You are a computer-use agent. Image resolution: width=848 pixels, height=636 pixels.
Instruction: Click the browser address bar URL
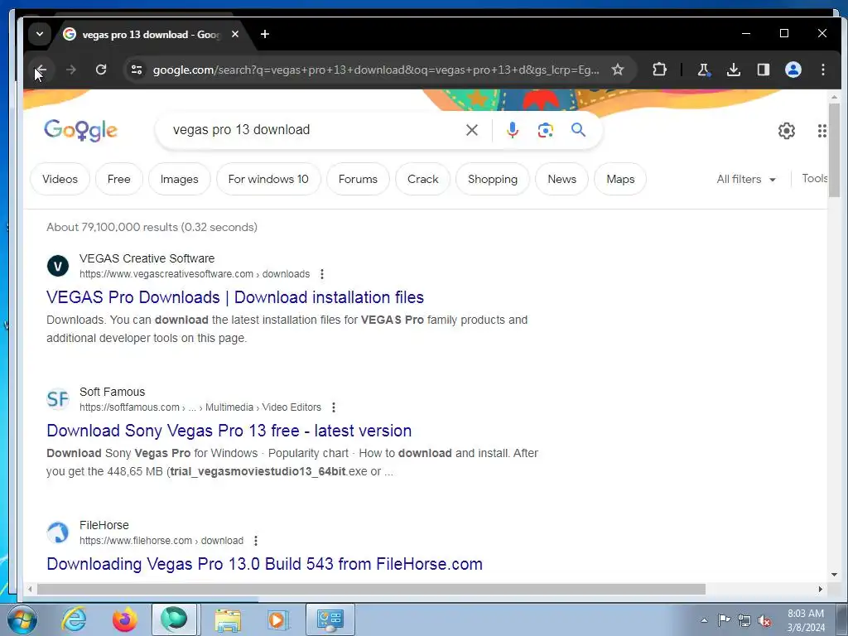(x=376, y=70)
